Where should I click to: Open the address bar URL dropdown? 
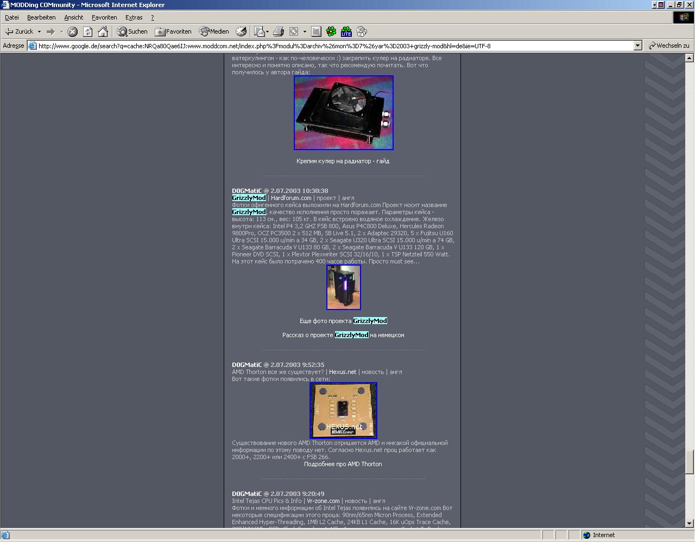coord(638,46)
